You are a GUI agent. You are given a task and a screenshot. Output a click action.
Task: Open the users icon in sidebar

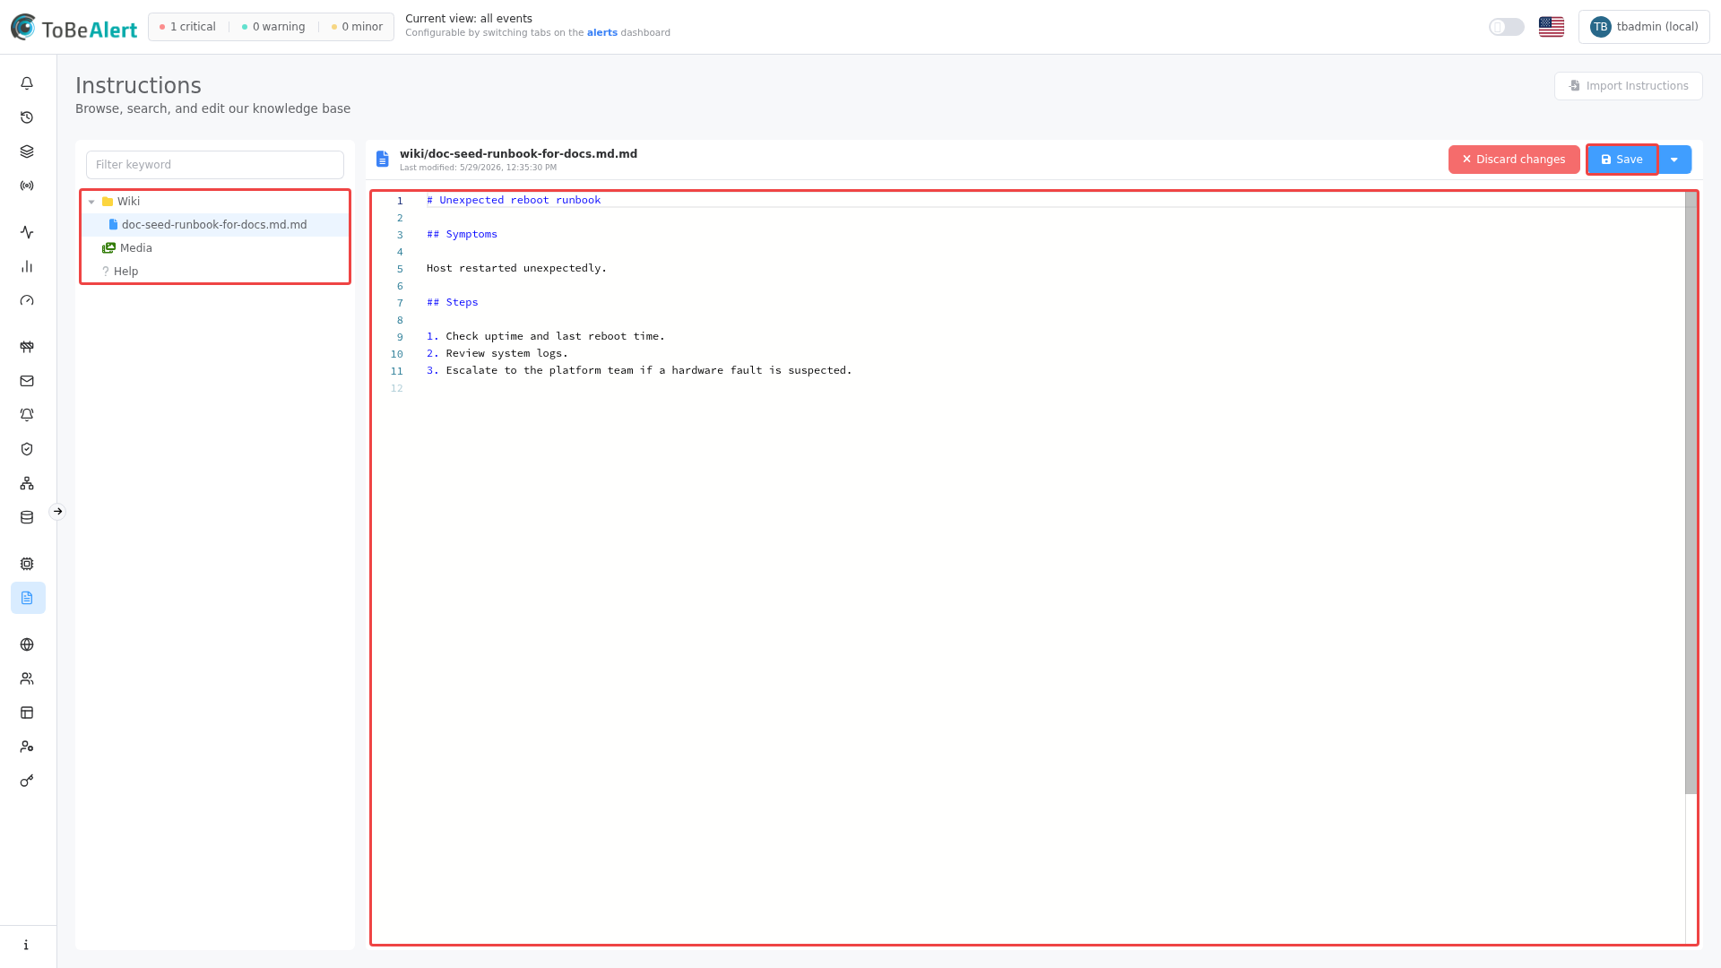(27, 678)
